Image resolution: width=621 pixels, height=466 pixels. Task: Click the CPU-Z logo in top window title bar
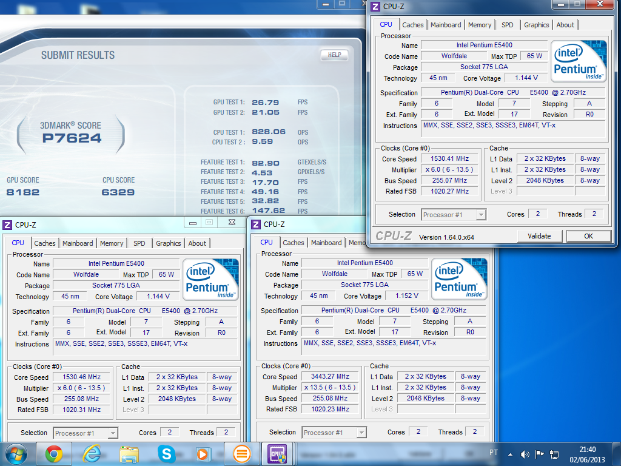point(375,6)
